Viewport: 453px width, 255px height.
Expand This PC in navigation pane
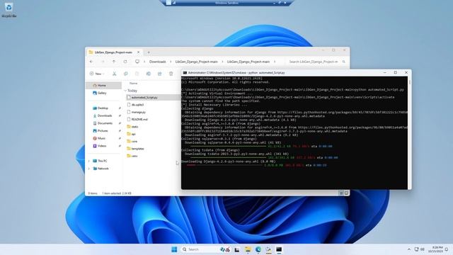click(x=89, y=161)
